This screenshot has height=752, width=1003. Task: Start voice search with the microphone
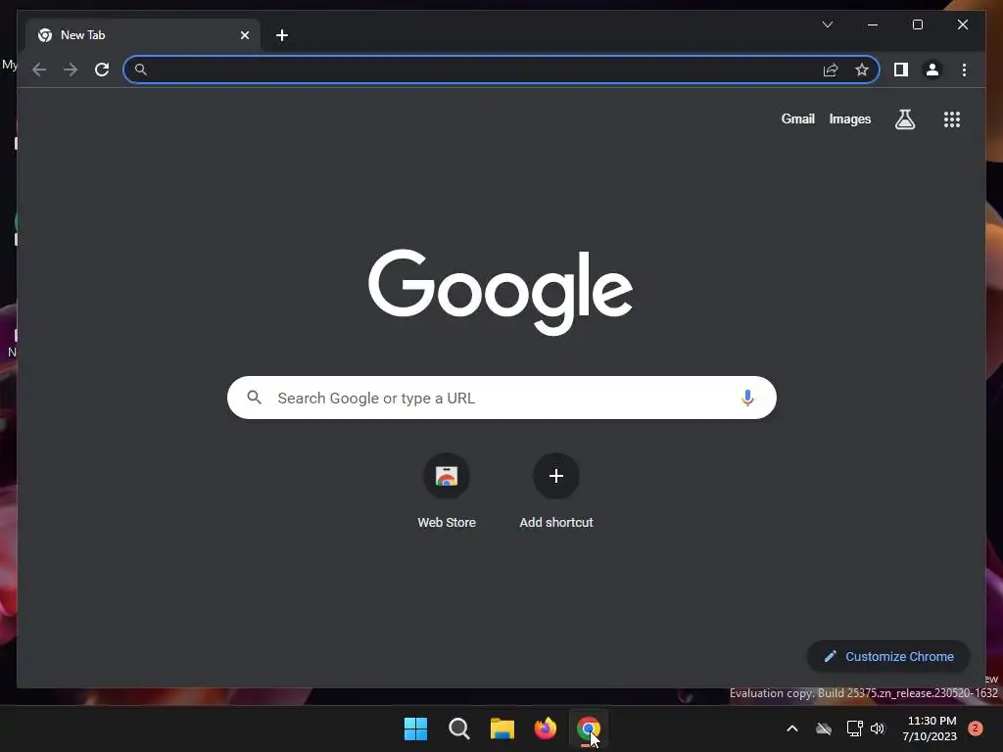(747, 398)
